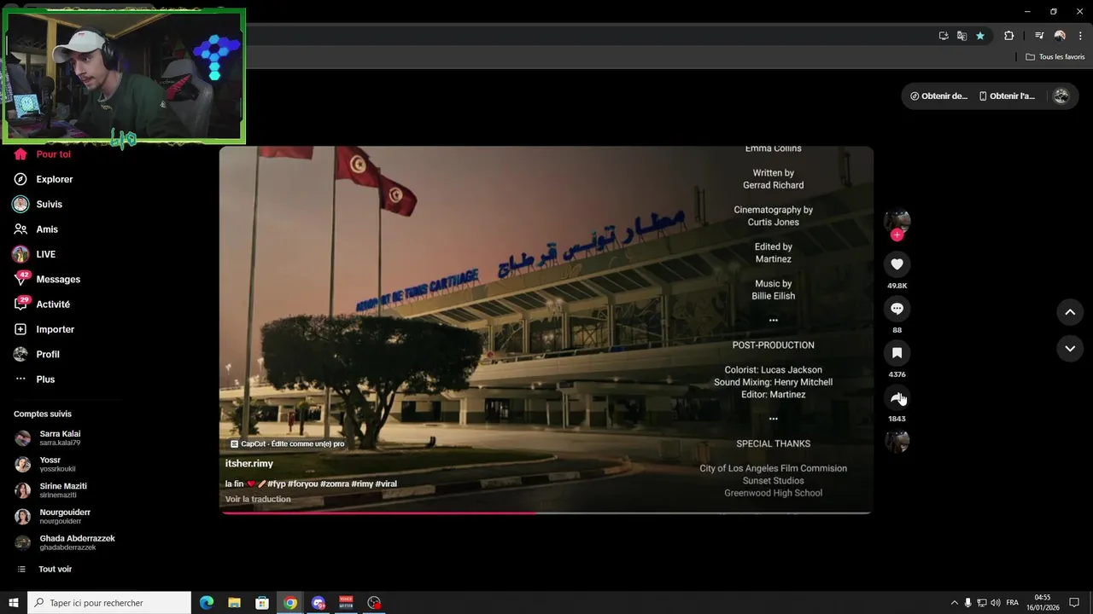Viewport: 1093px width, 614px height.
Task: Expand the Plus menu with three dots
Action: pyautogui.click(x=35, y=379)
